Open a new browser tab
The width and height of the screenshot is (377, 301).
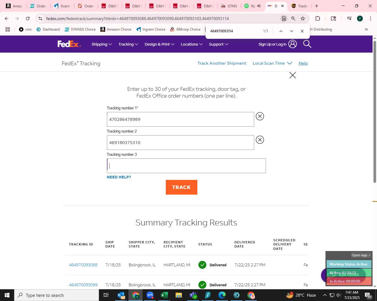click(317, 6)
